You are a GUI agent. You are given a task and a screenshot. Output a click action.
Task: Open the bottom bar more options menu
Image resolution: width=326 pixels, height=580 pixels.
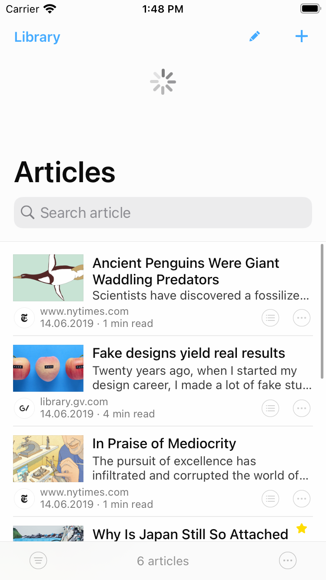(x=288, y=561)
